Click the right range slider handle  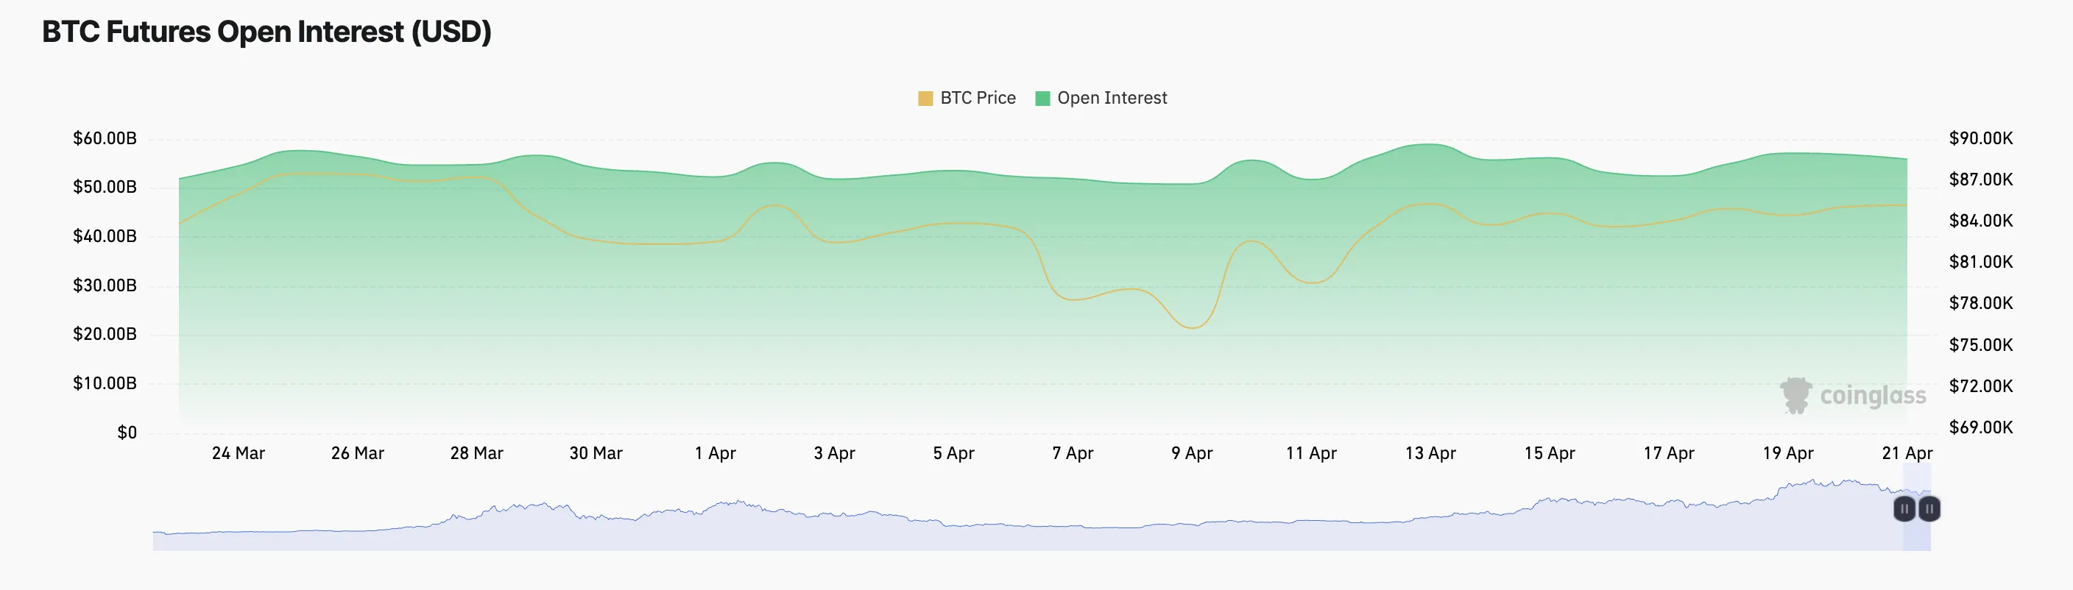tap(1929, 509)
